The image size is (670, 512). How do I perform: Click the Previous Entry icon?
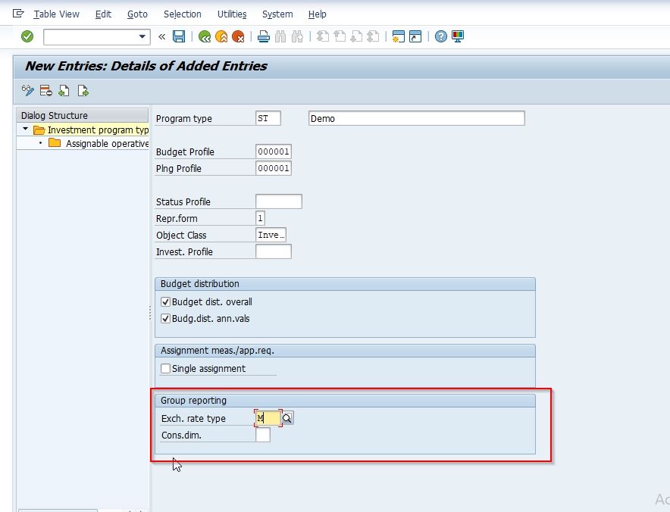[64, 91]
